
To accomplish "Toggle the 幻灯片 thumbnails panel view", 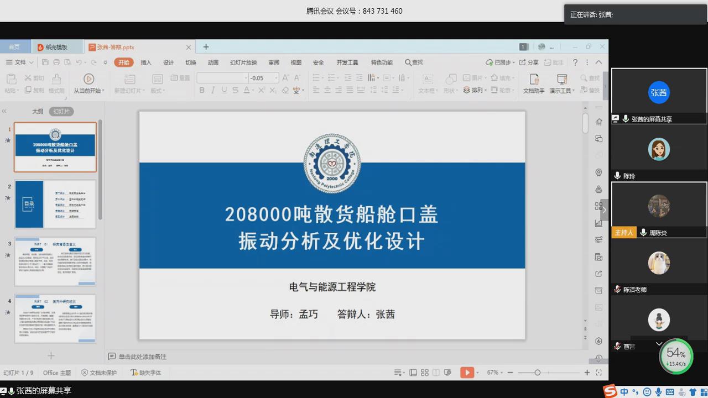I will coord(61,111).
